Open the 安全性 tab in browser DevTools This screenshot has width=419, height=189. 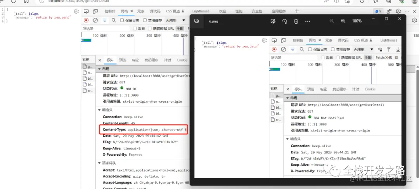pos(257,11)
